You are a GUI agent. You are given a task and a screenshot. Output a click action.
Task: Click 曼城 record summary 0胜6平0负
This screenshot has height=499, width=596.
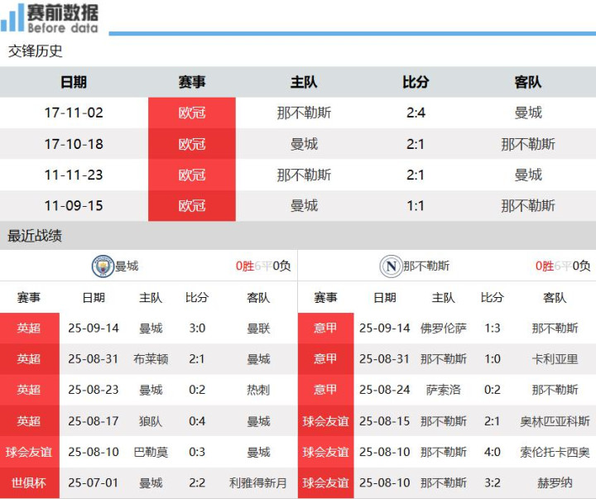point(263,266)
